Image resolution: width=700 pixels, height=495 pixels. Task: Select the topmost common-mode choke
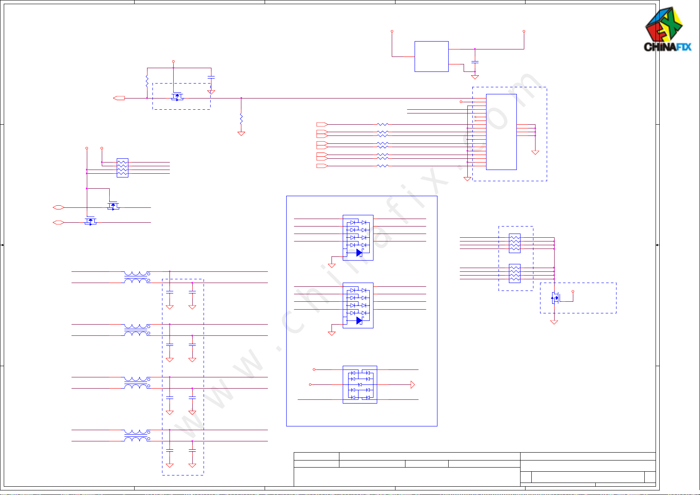(137, 277)
